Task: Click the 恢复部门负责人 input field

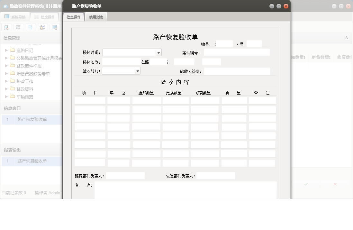Action: pos(216,176)
